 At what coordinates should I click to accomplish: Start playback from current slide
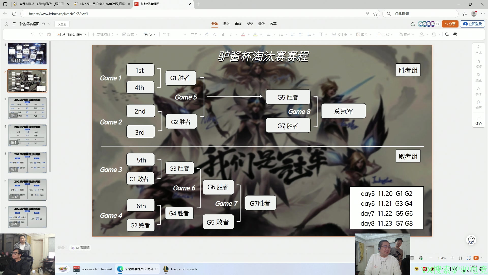[72, 34]
